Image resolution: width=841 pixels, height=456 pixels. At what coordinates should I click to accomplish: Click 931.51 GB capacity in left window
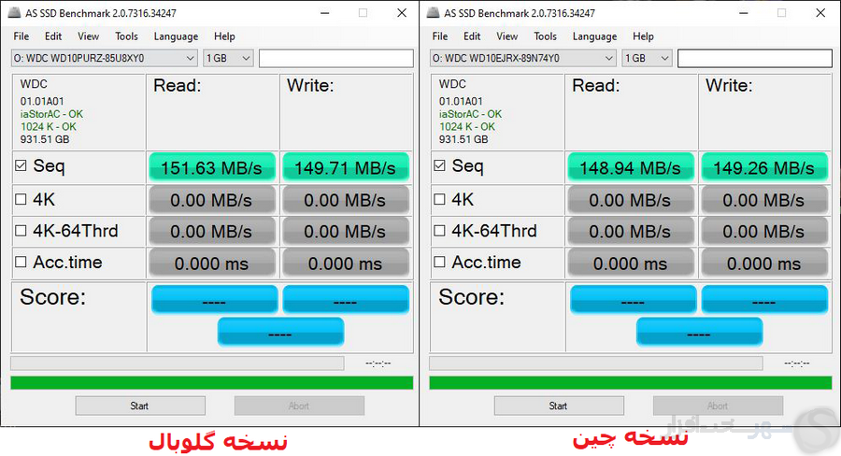coord(45,139)
